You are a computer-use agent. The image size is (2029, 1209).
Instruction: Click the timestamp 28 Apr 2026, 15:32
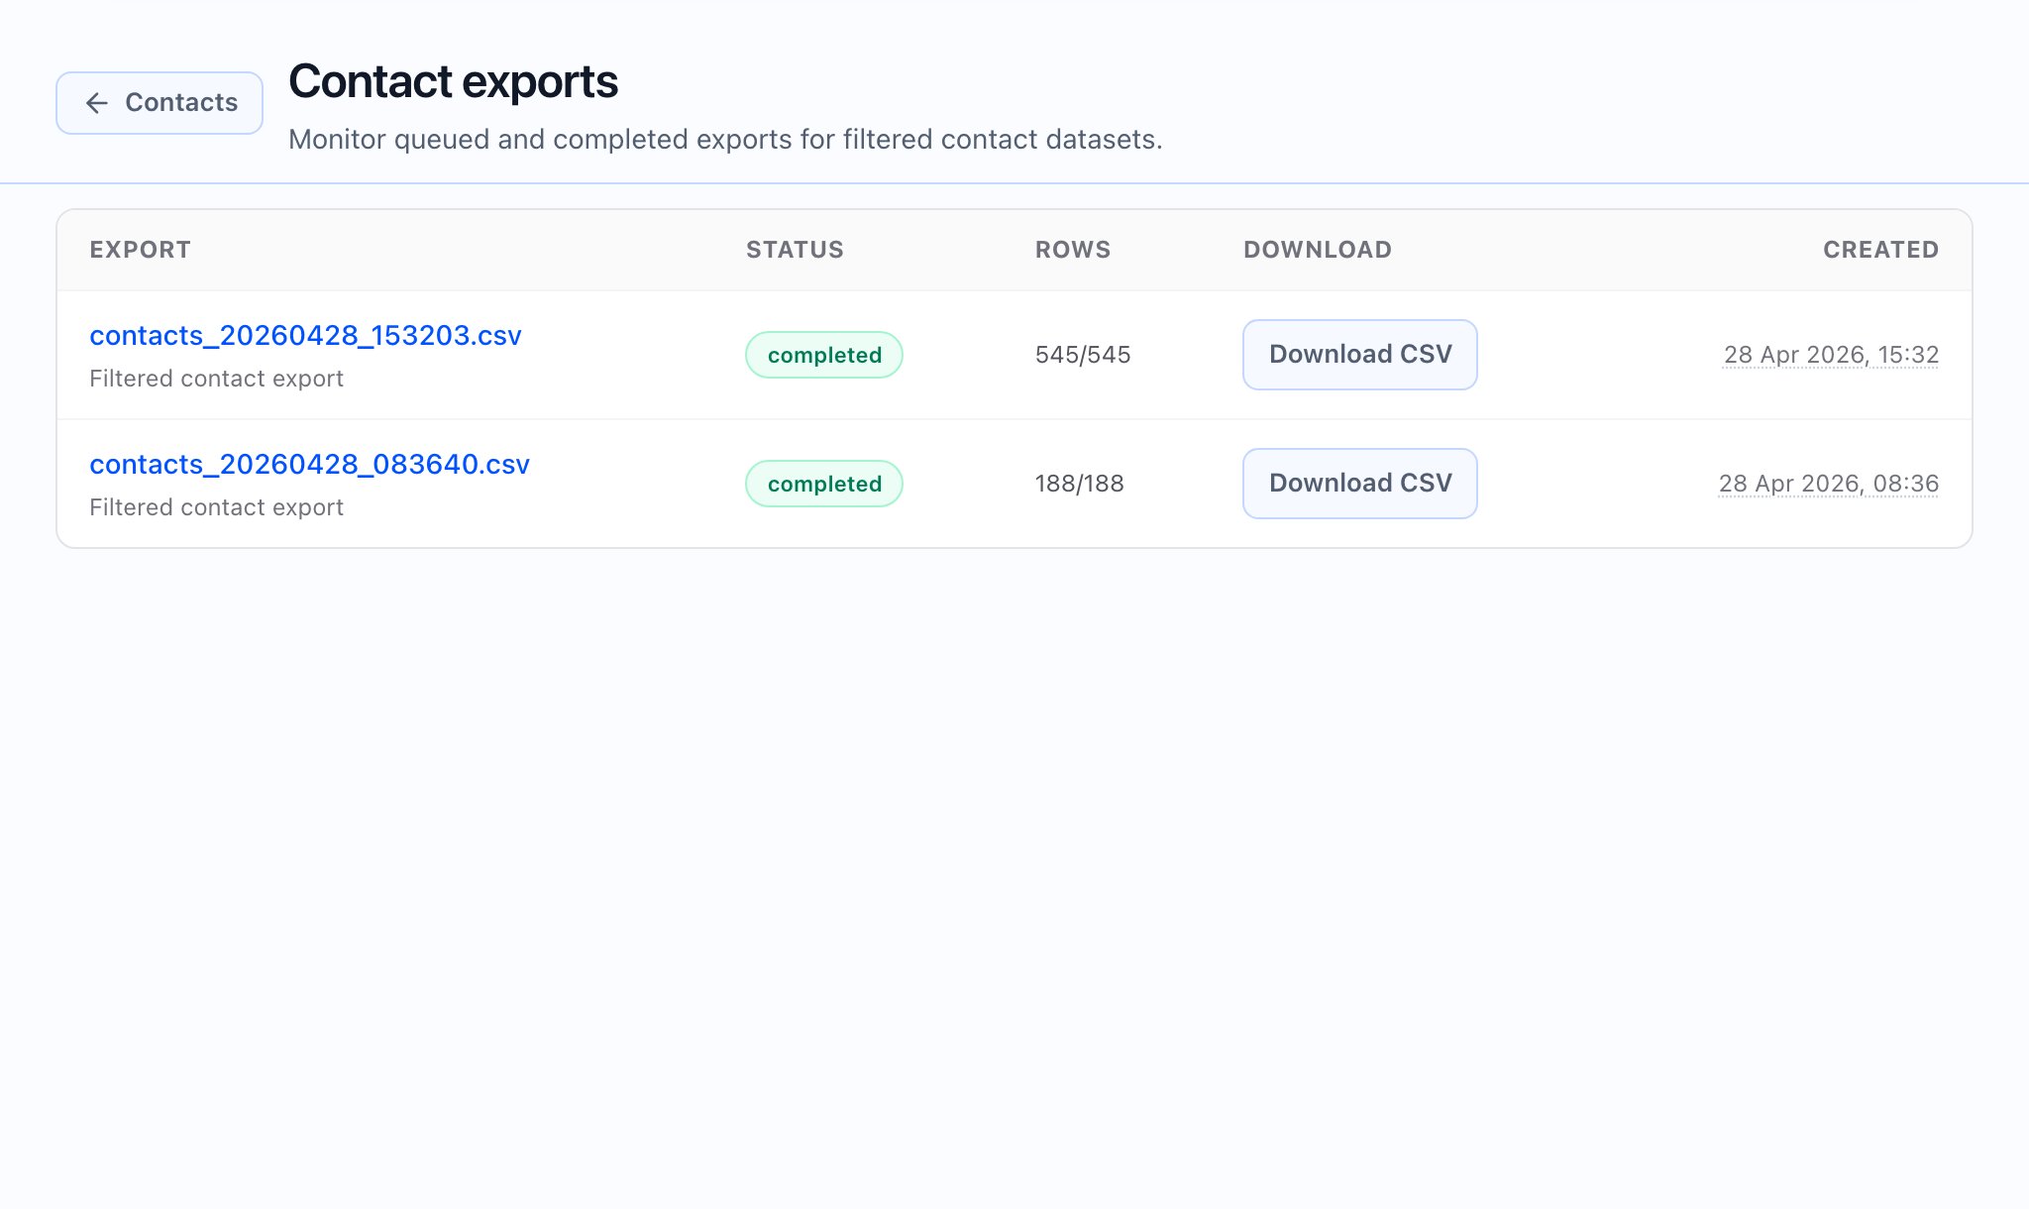click(1831, 355)
